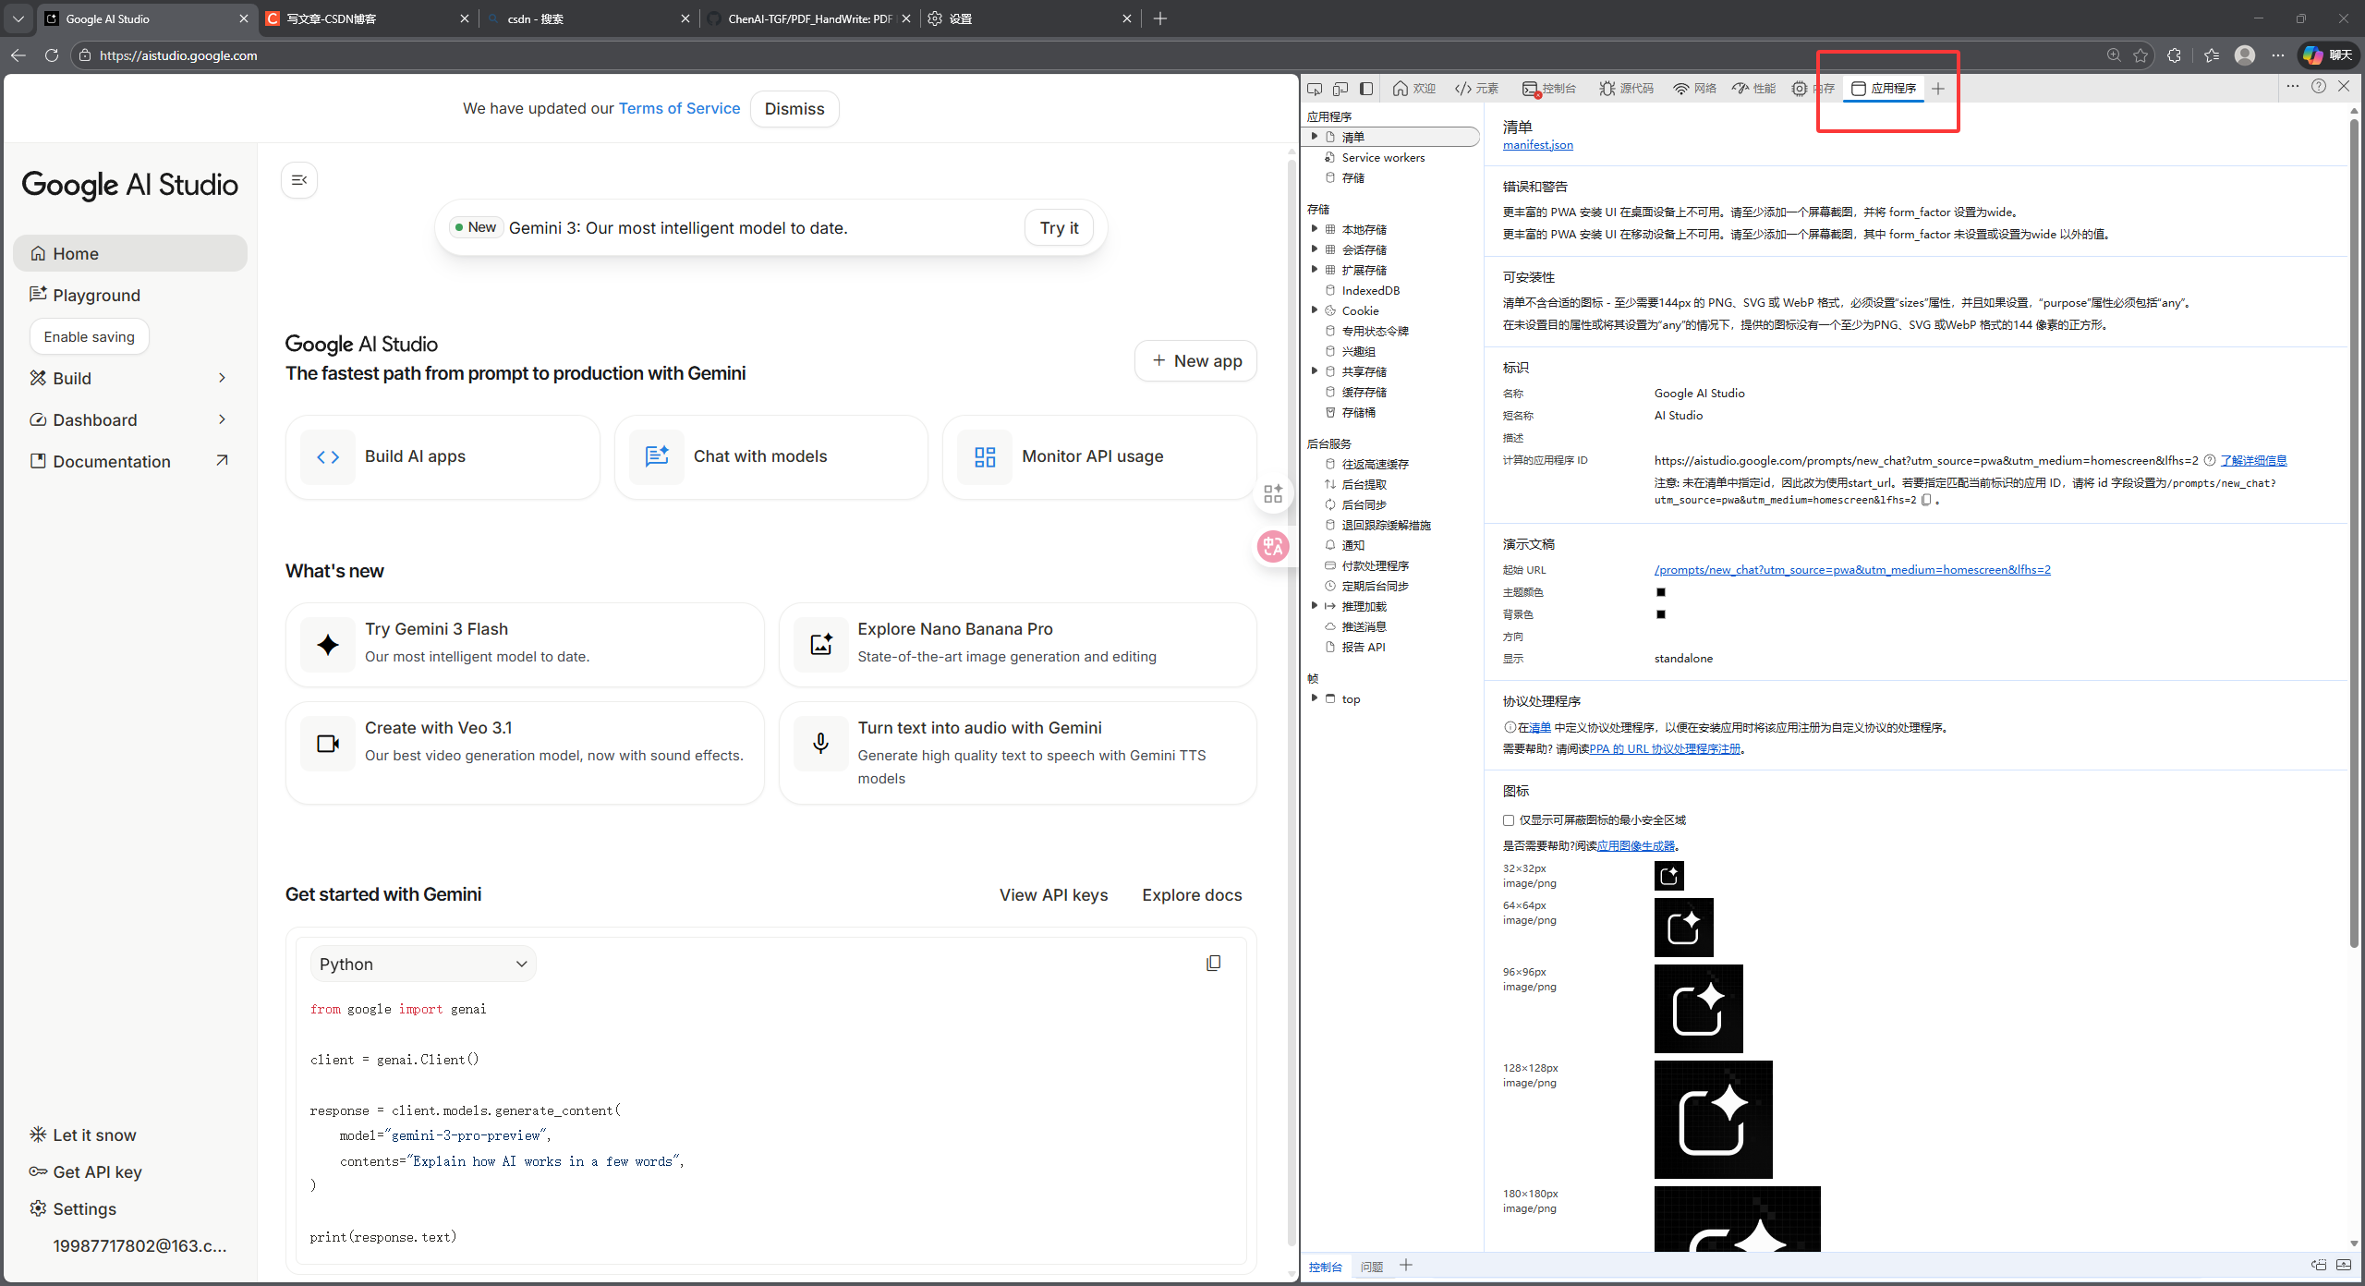Expand the Build sidebar menu chevron

222,378
